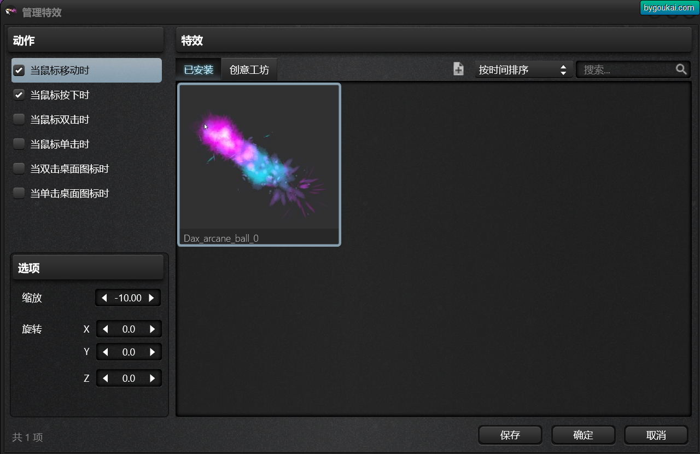
Task: Click the rotation X value field
Action: tap(129, 329)
